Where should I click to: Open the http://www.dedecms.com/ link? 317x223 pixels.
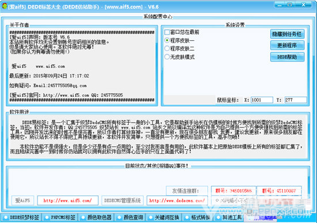177,201
